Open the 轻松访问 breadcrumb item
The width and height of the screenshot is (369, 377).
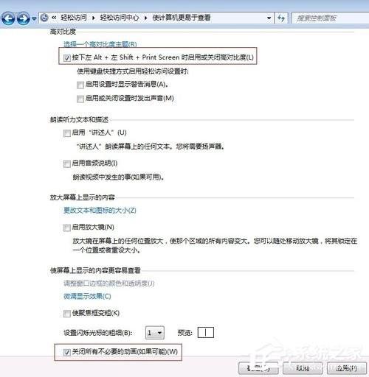[x=74, y=18]
